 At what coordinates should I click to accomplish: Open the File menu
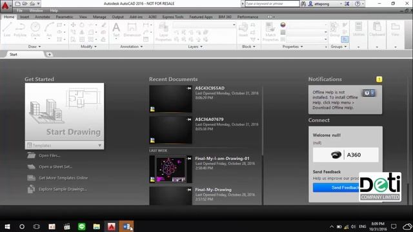coord(19,11)
